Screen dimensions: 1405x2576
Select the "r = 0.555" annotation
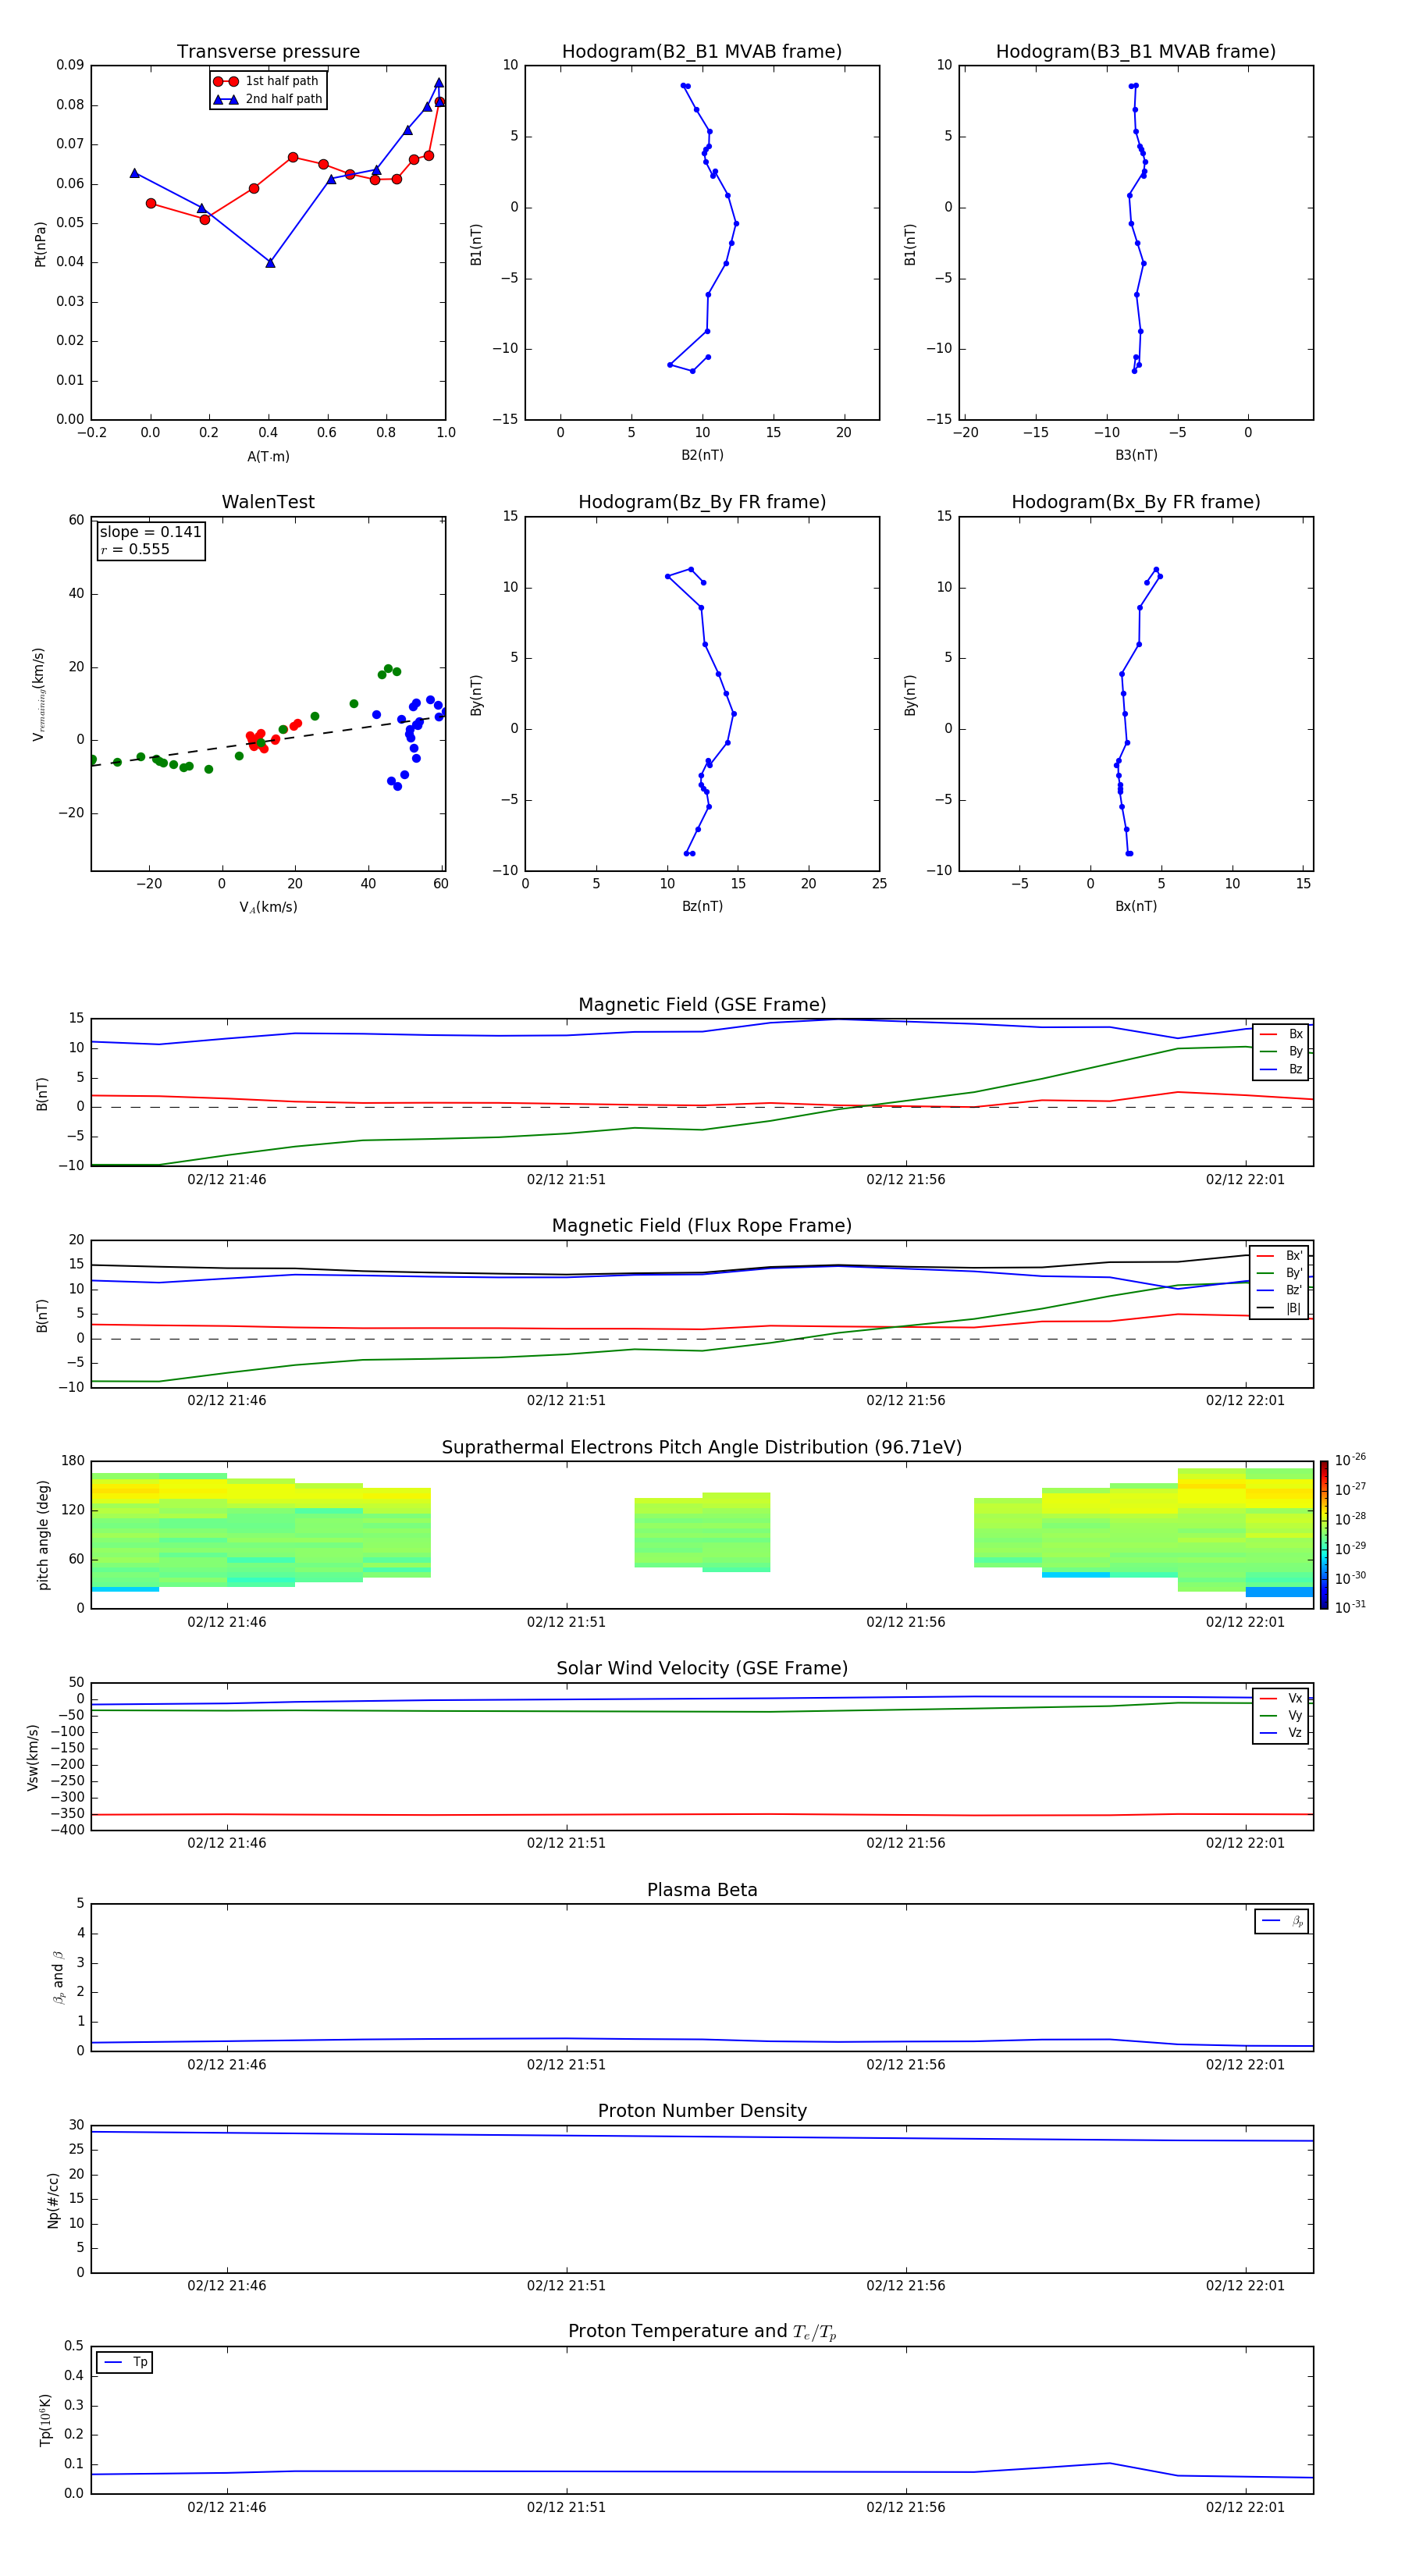pyautogui.click(x=135, y=549)
